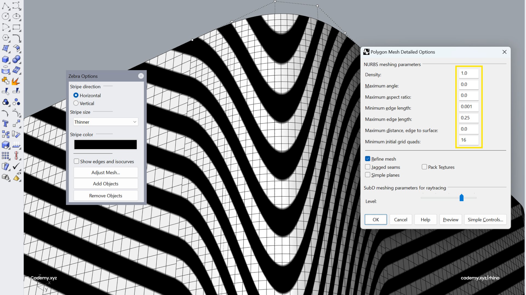This screenshot has width=526, height=295.
Task: Select the Boolean union spheres tool
Action: pos(16,59)
